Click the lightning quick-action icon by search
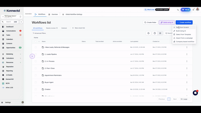Viewport: 201px width, 113px height. pos(21,22)
